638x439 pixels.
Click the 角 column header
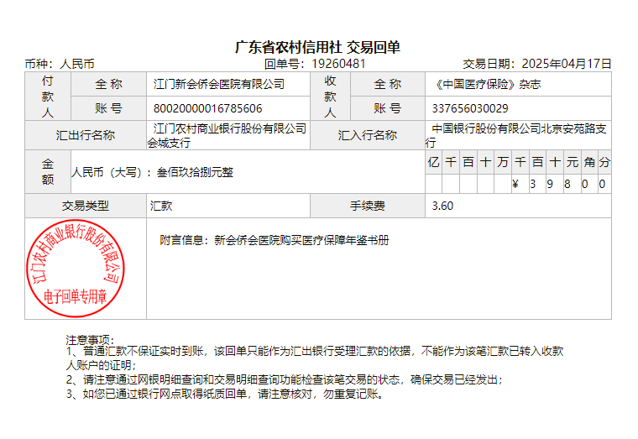pos(589,162)
